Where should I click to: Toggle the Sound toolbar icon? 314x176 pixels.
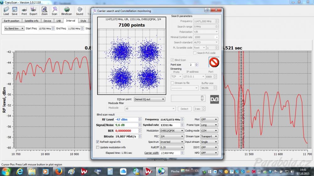[79, 11]
